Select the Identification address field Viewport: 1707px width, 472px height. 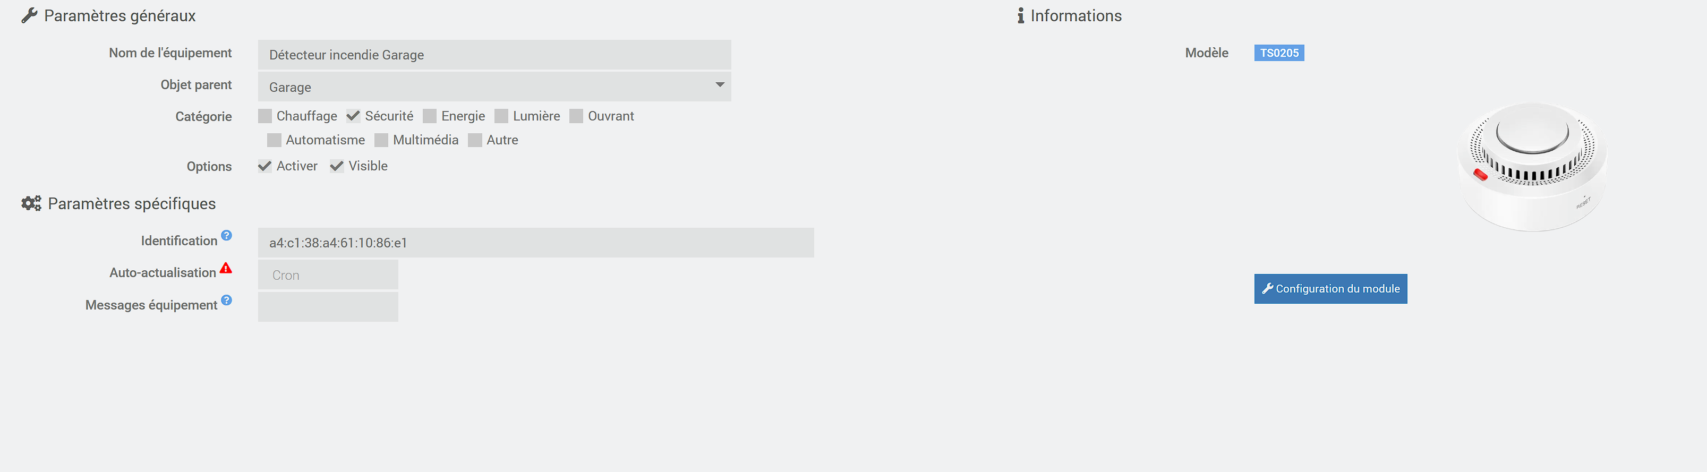click(535, 243)
